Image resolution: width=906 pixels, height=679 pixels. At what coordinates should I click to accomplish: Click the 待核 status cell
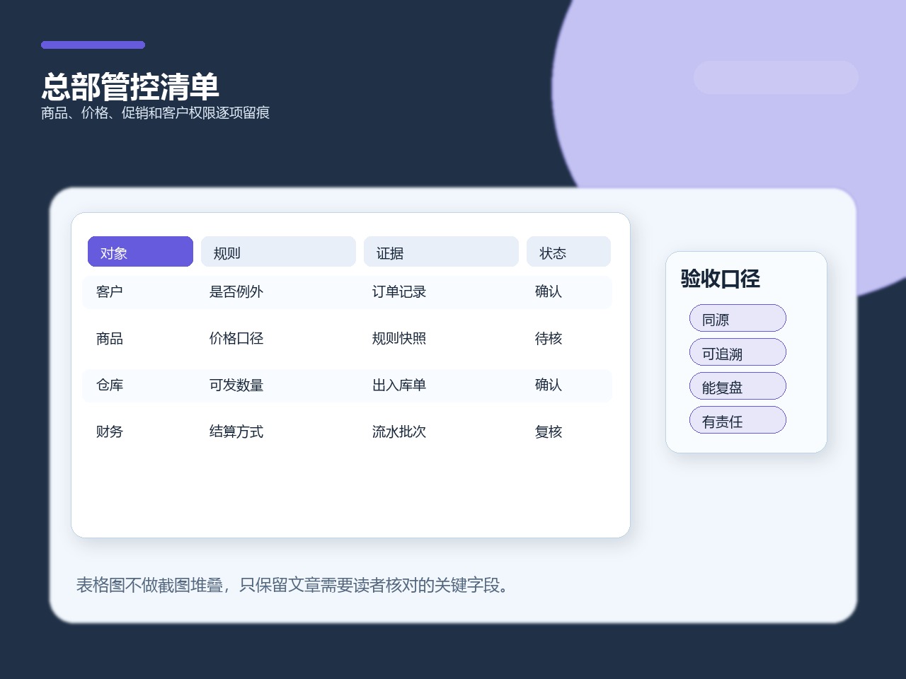(x=549, y=338)
